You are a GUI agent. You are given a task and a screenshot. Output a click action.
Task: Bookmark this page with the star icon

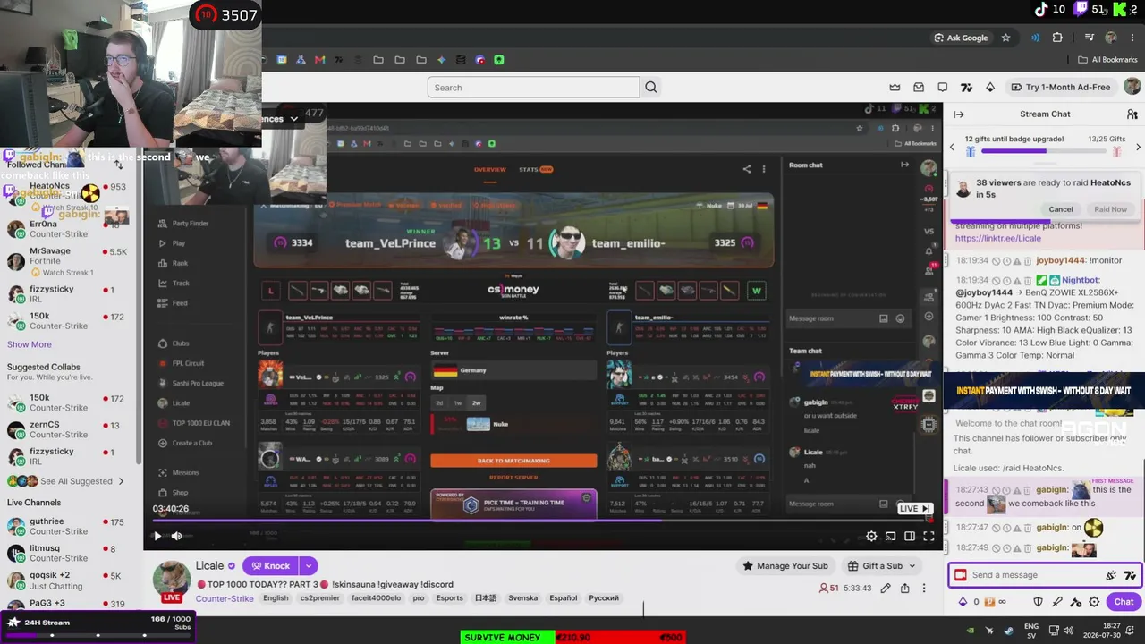[x=1005, y=38]
